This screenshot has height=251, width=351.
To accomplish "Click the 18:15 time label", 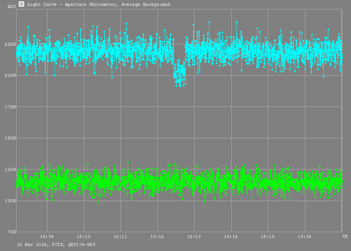I will coord(268,237).
